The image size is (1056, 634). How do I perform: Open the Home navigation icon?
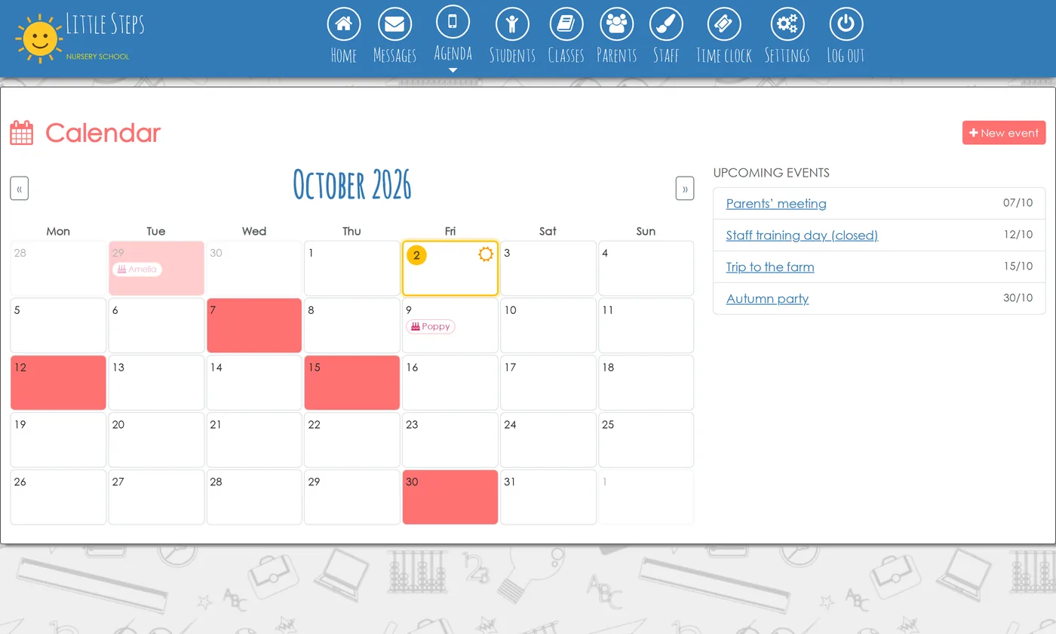point(343,24)
